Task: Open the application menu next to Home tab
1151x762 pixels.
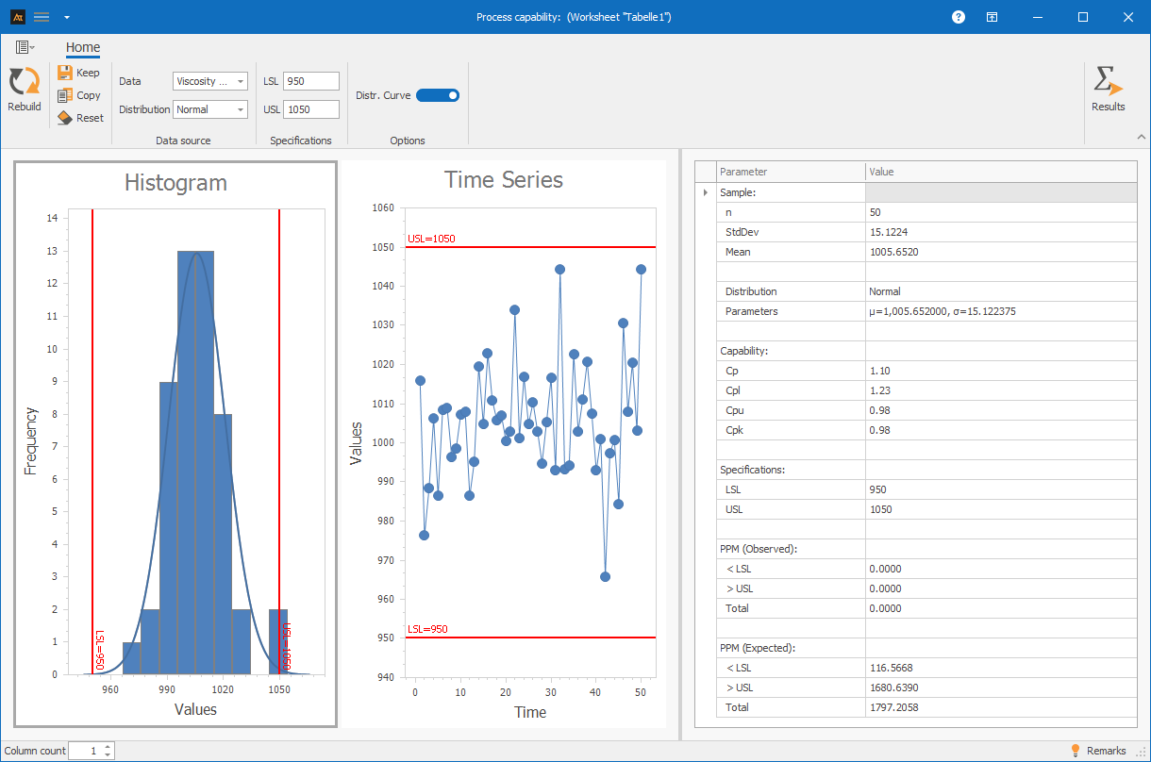Action: pyautogui.click(x=23, y=47)
